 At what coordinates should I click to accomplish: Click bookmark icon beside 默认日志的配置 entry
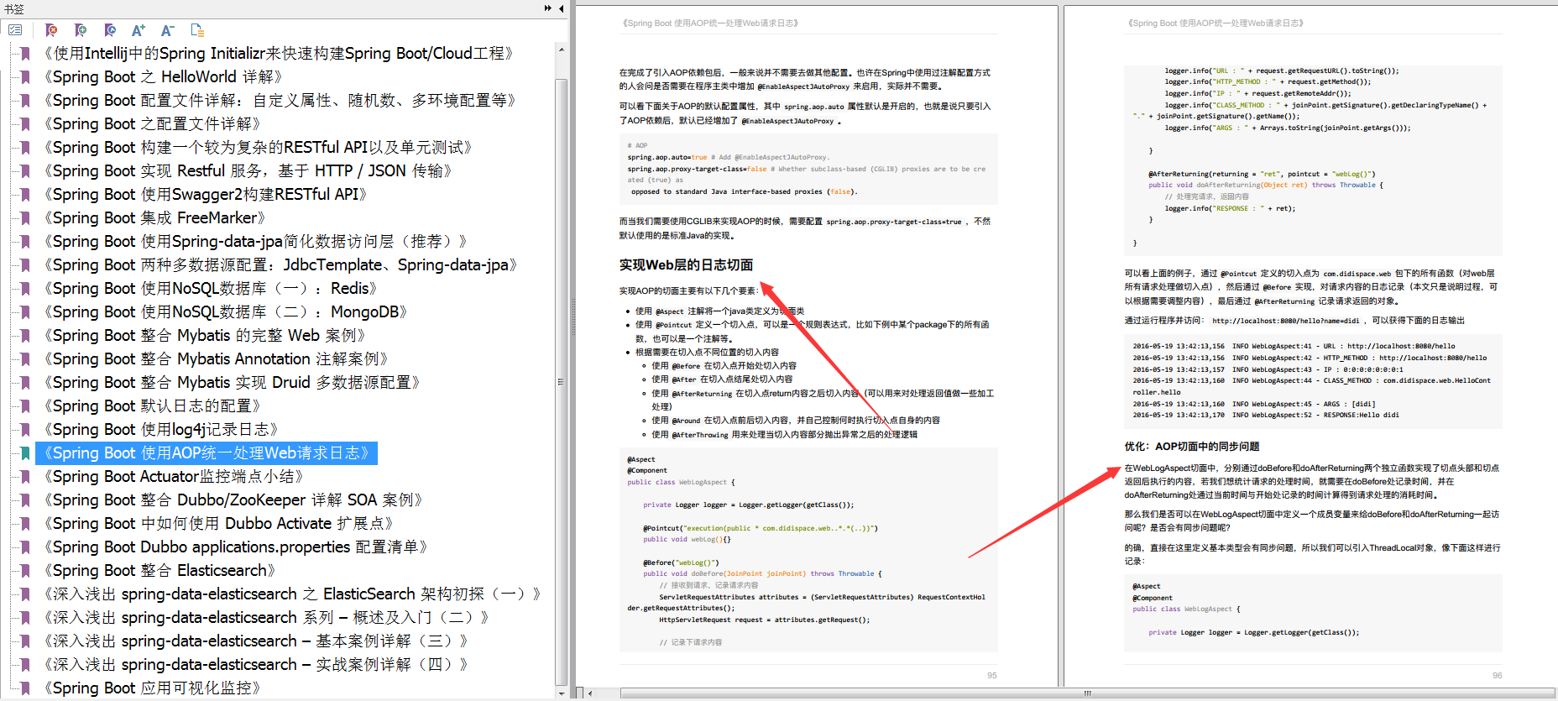(x=25, y=406)
